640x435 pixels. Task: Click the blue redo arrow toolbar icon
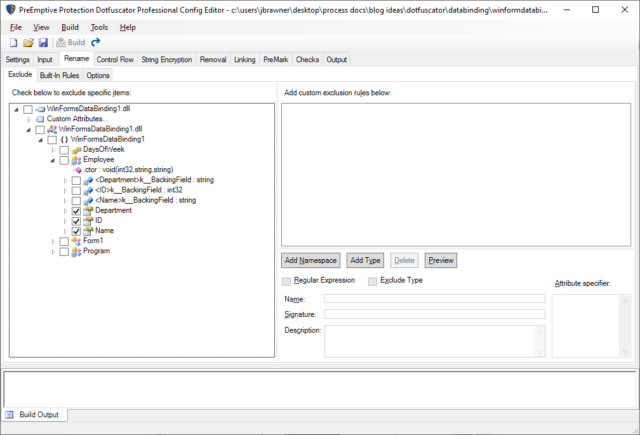click(x=95, y=42)
